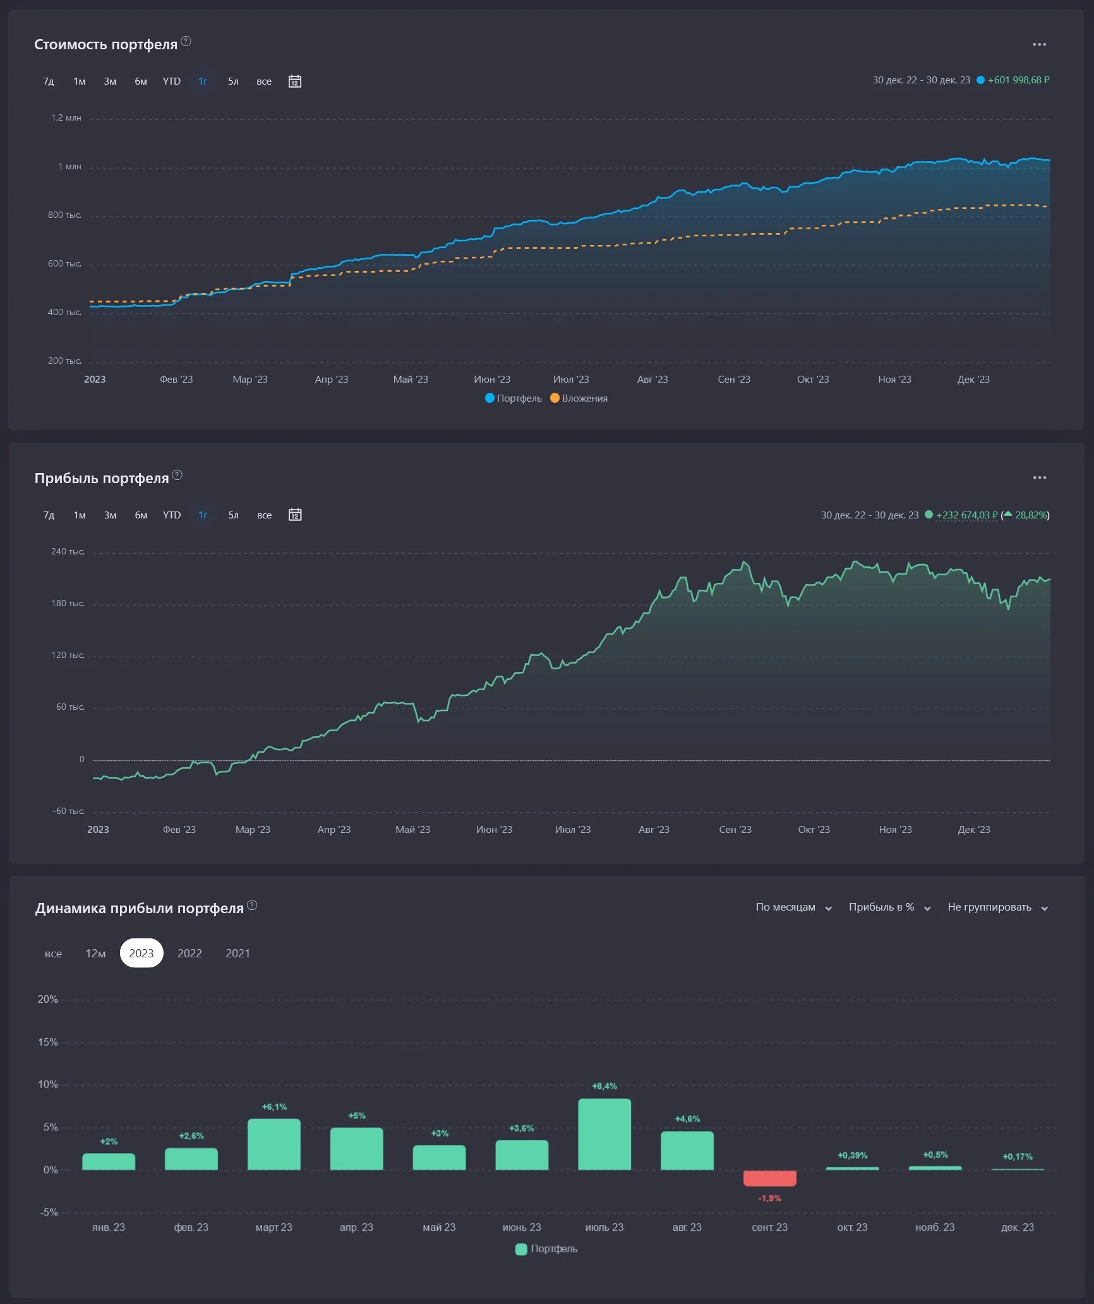The width and height of the screenshot is (1094, 1304).
Task: Expand the Не группировать dropdown
Action: pos(998,907)
